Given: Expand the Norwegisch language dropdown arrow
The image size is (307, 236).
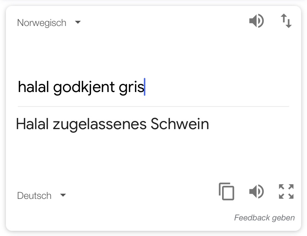Looking at the screenshot, I should point(78,22).
